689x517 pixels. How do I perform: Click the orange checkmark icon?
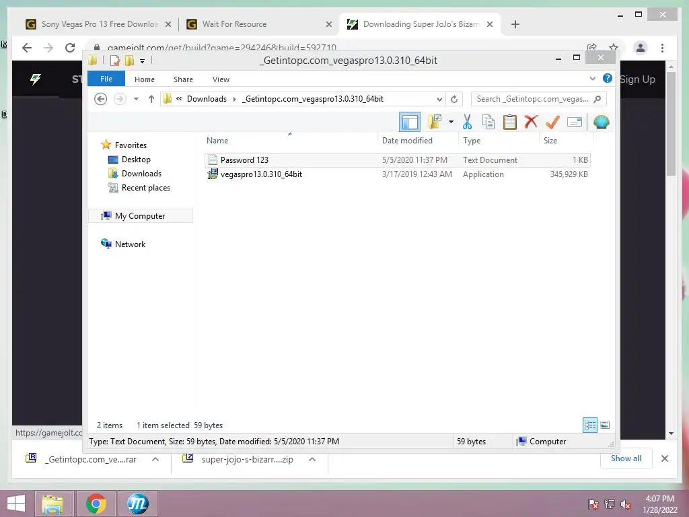[x=552, y=122]
